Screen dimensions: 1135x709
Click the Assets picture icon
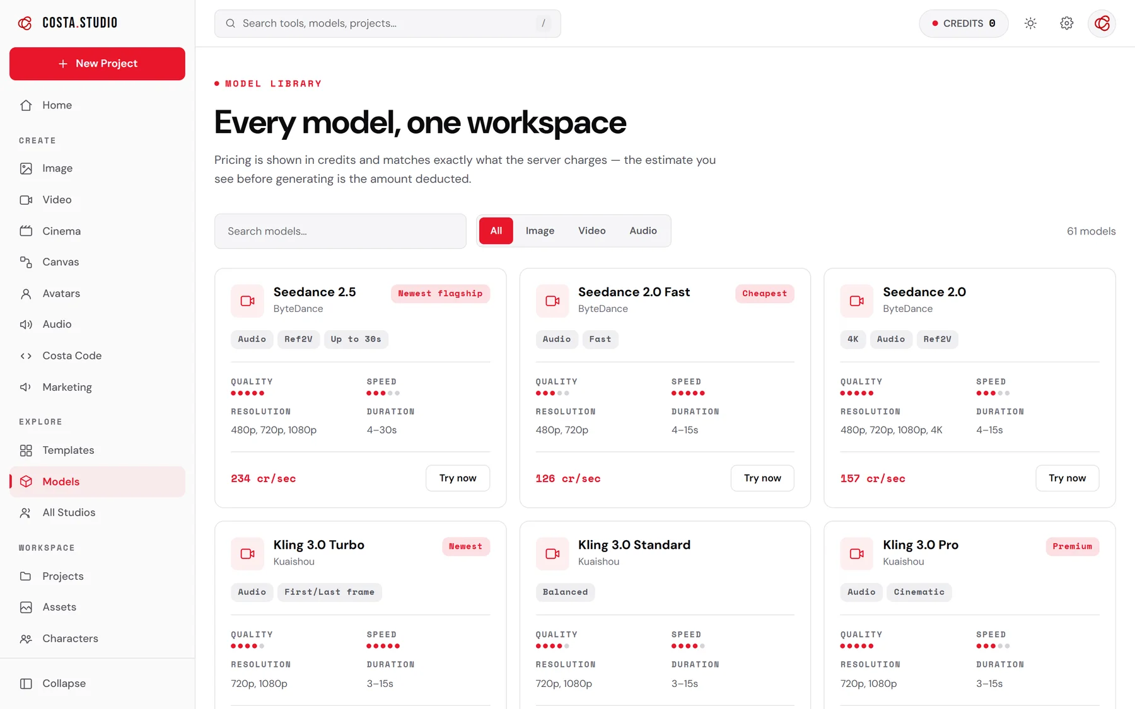point(26,608)
